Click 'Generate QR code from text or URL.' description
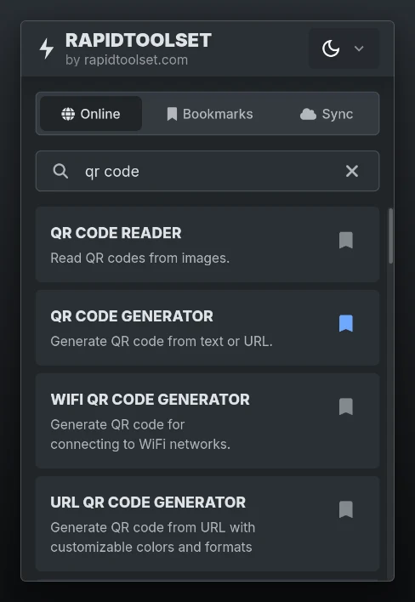The image size is (415, 602). tap(162, 341)
